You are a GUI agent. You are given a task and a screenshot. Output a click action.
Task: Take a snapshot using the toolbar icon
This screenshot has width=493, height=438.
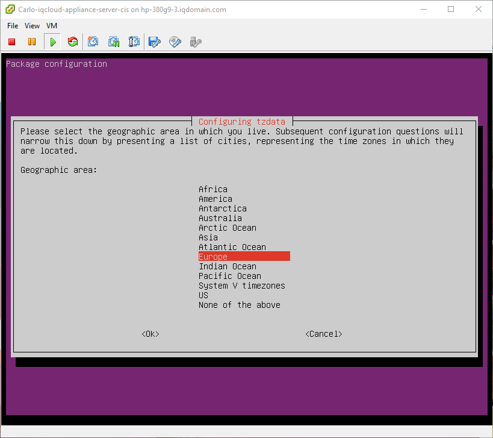click(93, 42)
